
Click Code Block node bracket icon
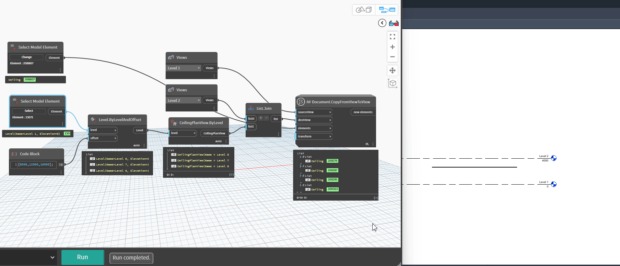click(14, 154)
